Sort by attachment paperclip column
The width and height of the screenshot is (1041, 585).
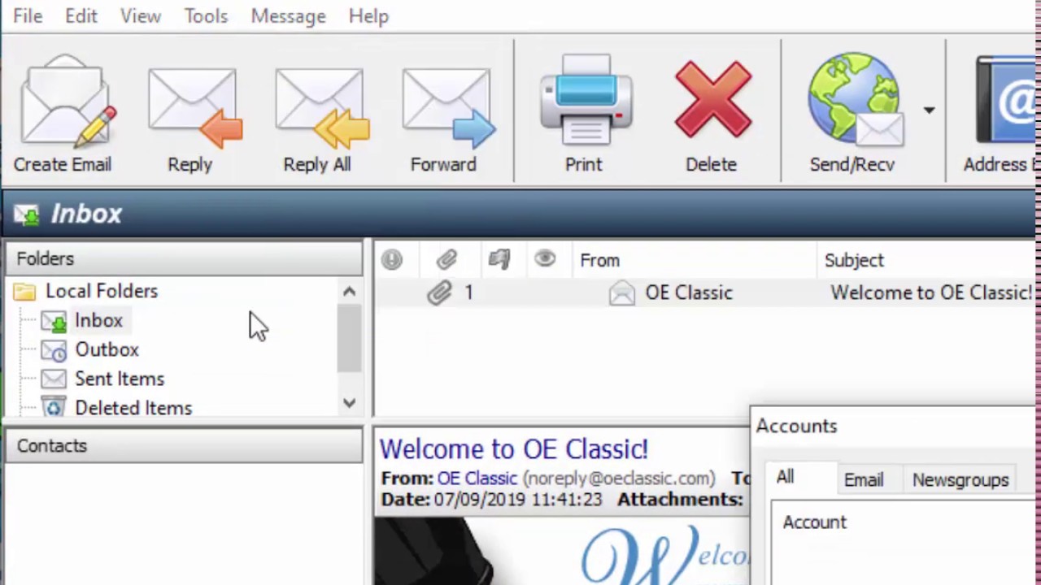click(446, 260)
